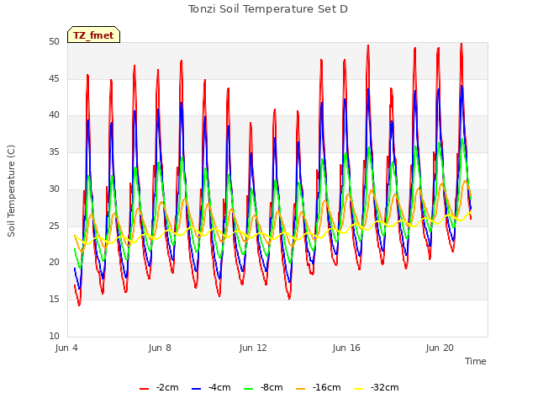538x404 pixels.
Task: Click the Soil Temperature (C) axis label
Action: (x=11, y=191)
